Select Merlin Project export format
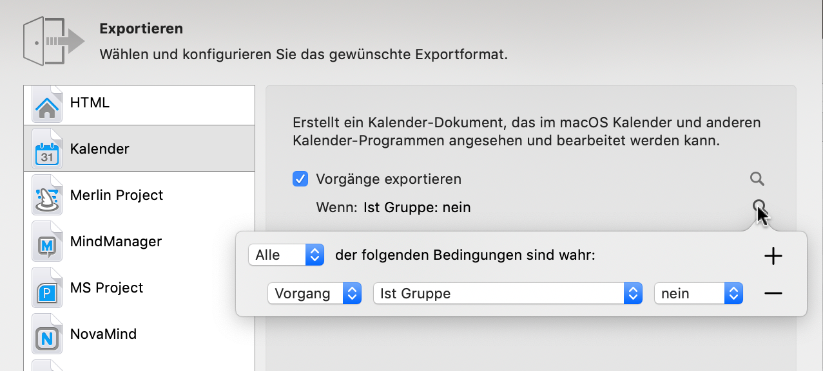The width and height of the screenshot is (823, 371). 117,195
